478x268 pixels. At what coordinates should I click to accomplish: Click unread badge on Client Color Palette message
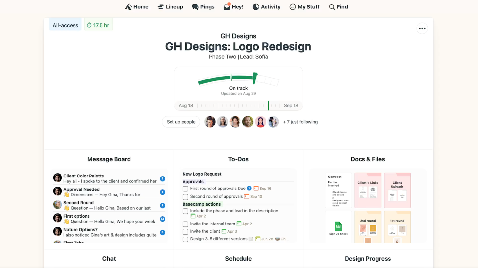pos(163,179)
